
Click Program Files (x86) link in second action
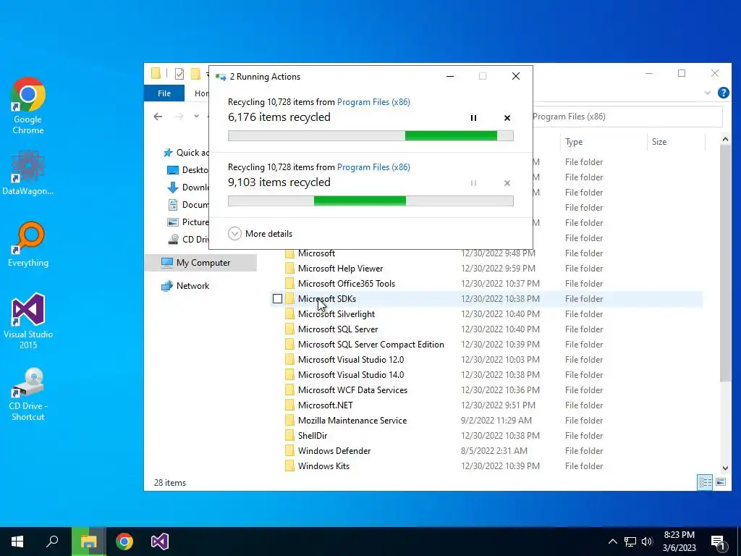tap(373, 167)
